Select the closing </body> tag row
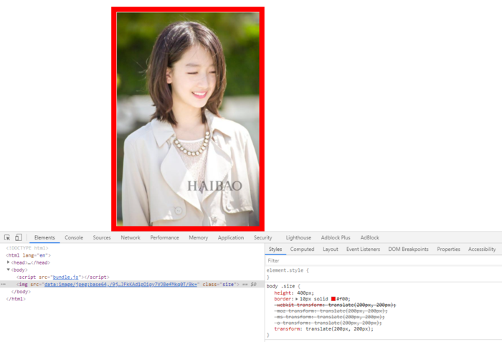This screenshot has width=502, height=342. coord(21,292)
